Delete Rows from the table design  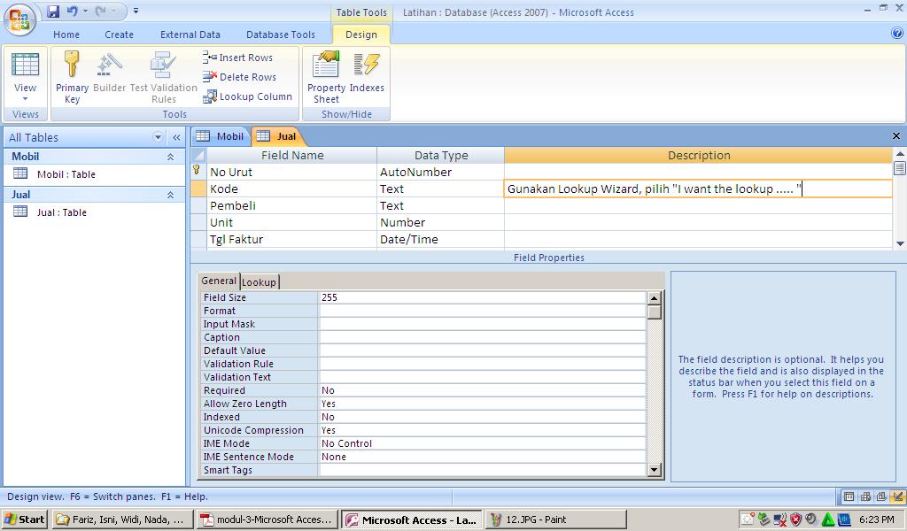point(239,77)
